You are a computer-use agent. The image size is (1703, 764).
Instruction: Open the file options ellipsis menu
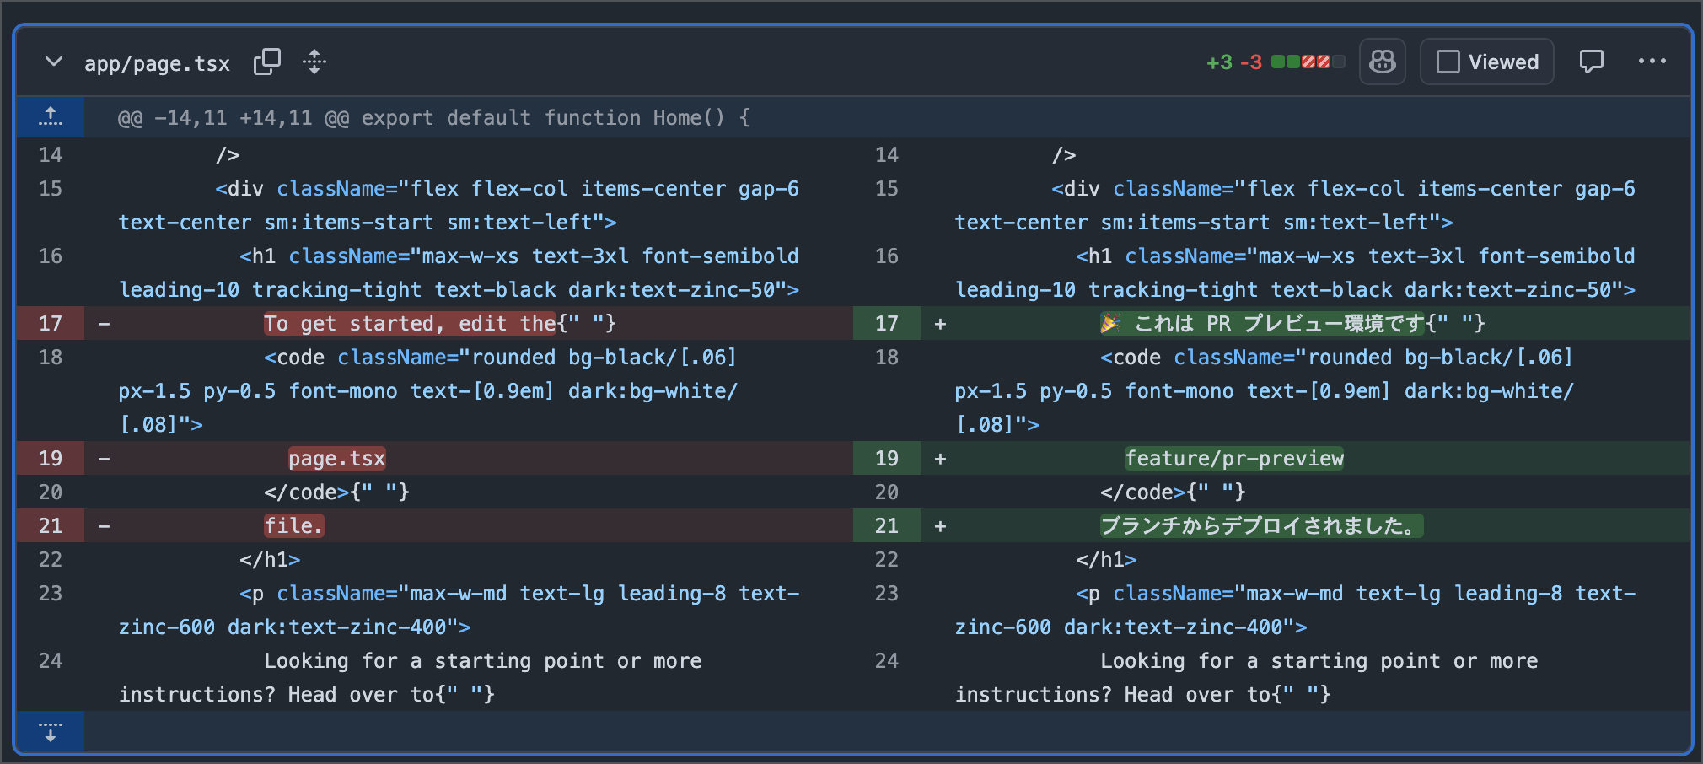point(1652,62)
